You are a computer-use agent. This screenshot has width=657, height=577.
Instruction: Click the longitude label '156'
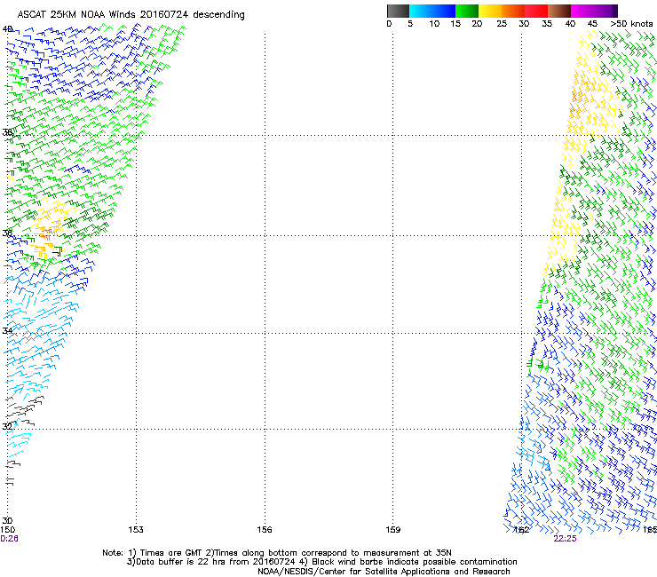(265, 530)
